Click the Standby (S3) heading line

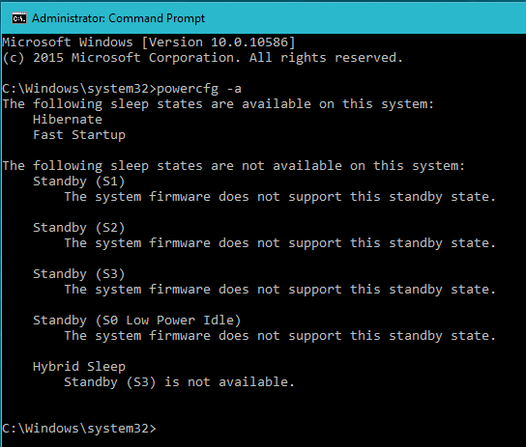(79, 274)
